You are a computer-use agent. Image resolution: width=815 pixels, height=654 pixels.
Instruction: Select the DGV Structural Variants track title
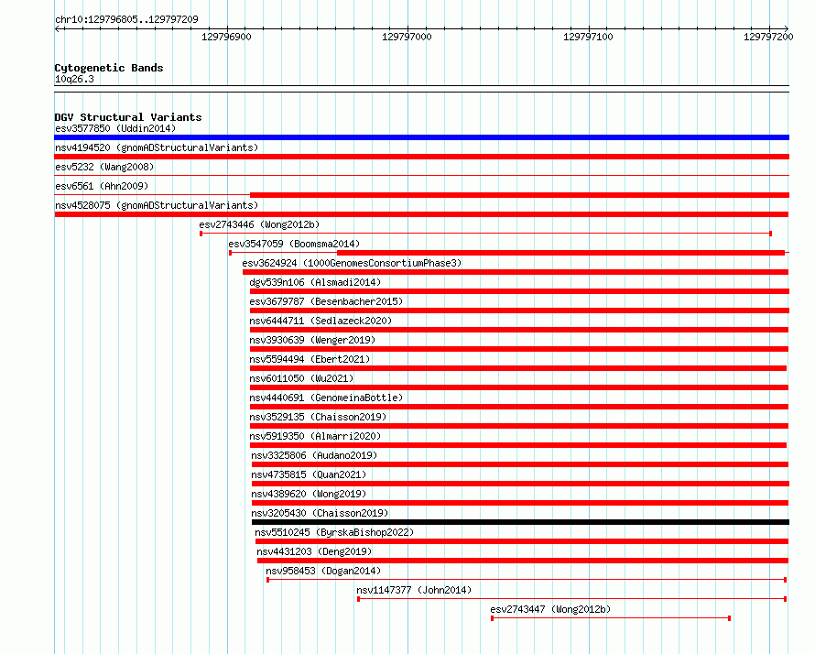point(128,117)
